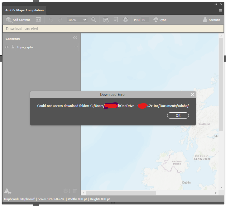Open the Account menu button
This screenshot has width=226, height=206.
[x=211, y=20]
